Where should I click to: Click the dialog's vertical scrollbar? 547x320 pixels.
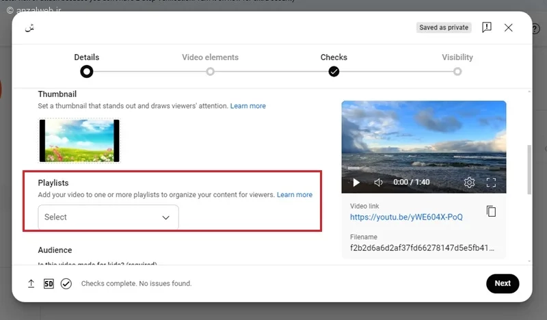[x=529, y=170]
